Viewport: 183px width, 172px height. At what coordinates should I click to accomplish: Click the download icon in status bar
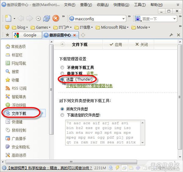coord(110,168)
